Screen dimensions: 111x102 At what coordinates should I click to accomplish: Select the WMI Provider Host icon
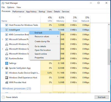point(7,82)
